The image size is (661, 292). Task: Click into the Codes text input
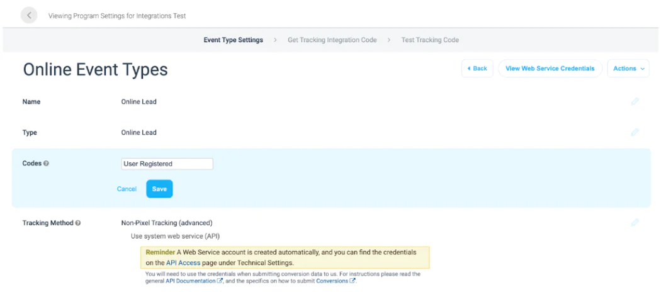(167, 164)
